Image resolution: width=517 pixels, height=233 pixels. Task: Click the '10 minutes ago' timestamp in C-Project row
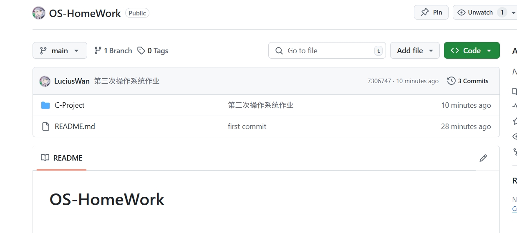(466, 105)
